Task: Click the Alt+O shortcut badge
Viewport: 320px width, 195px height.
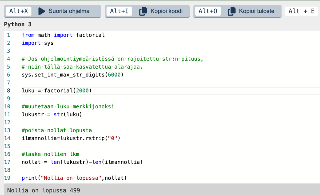Action: (208, 11)
